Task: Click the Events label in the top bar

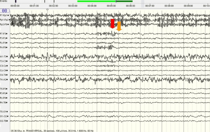Action: point(4,1)
